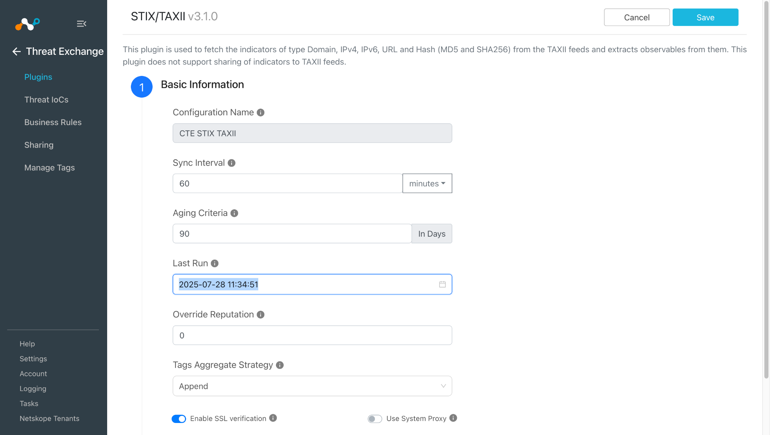
Task: Open the Aging Criteria info icon
Action: click(234, 213)
